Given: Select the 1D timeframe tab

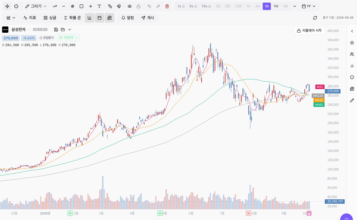Looking at the screenshot, I should 267,6.
